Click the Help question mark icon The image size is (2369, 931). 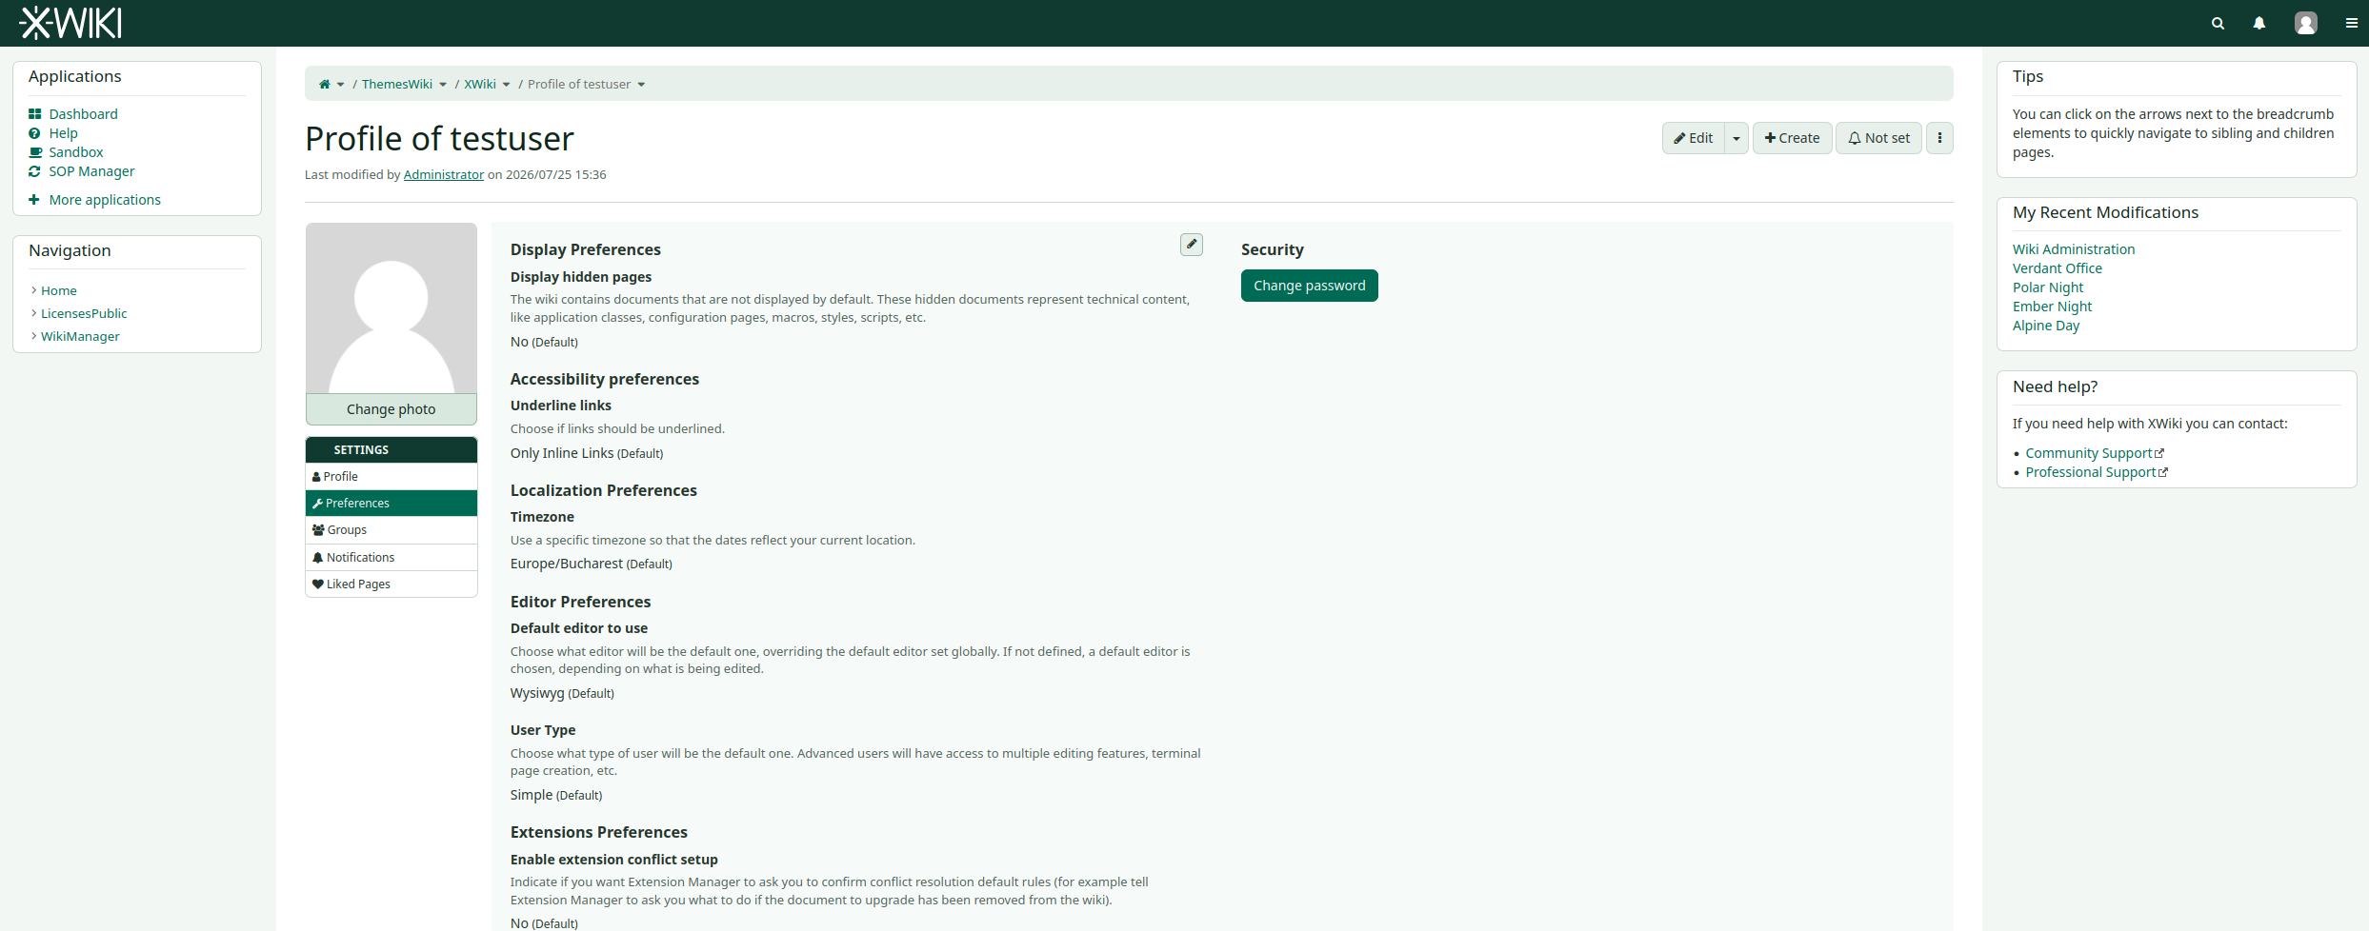pyautogui.click(x=35, y=133)
